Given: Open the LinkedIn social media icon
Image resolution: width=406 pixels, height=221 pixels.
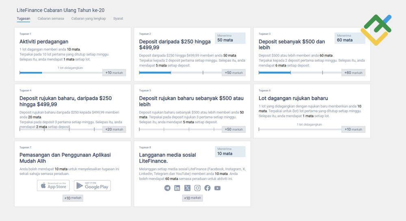Looking at the screenshot, I should pos(177,188).
